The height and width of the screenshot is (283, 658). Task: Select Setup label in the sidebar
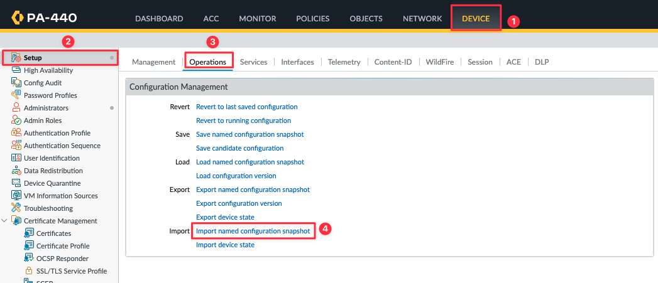click(x=33, y=58)
